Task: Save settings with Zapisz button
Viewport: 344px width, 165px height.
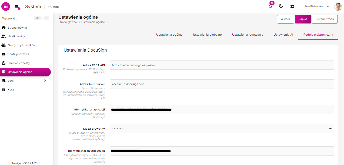Action: click(x=303, y=19)
